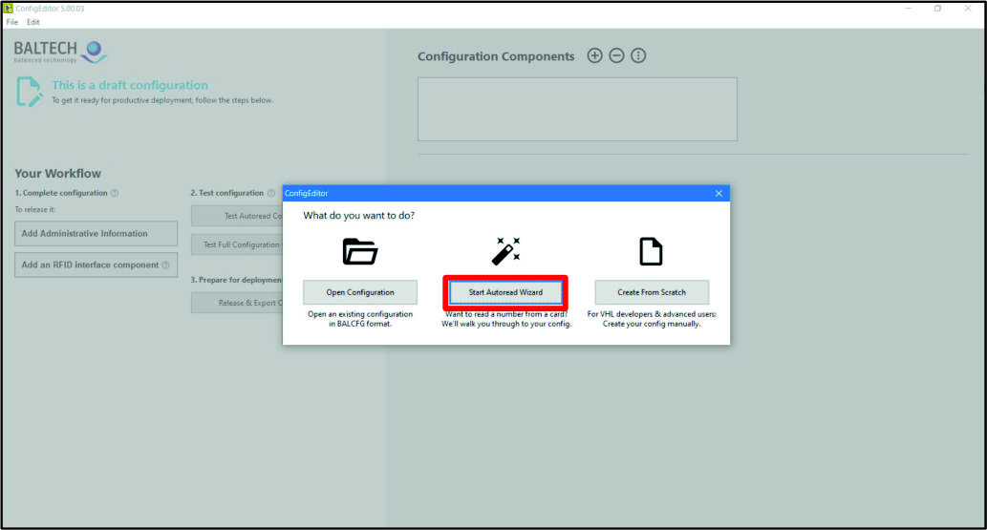Click the remove component minus icon
This screenshot has width=987, height=530.
point(616,56)
